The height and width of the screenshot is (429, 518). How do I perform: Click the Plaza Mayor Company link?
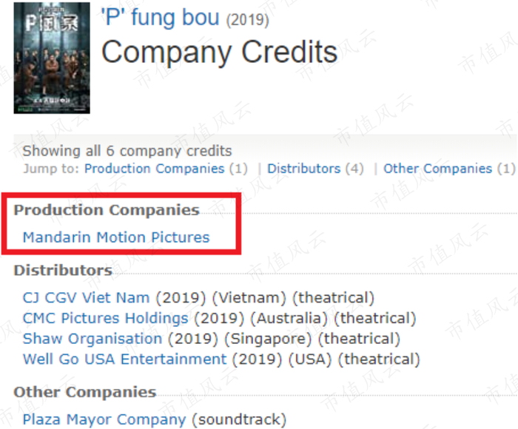click(104, 419)
